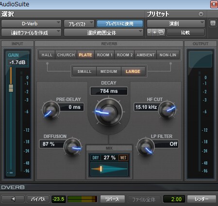
Task: Select the ROOM 1 reverb algorithm
Action: tap(104, 55)
